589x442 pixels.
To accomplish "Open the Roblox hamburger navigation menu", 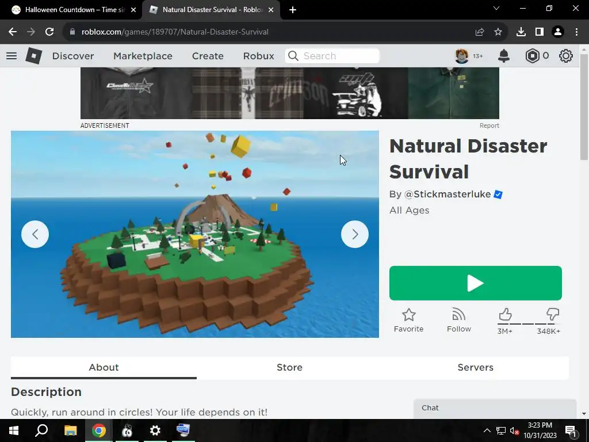I will (12, 56).
